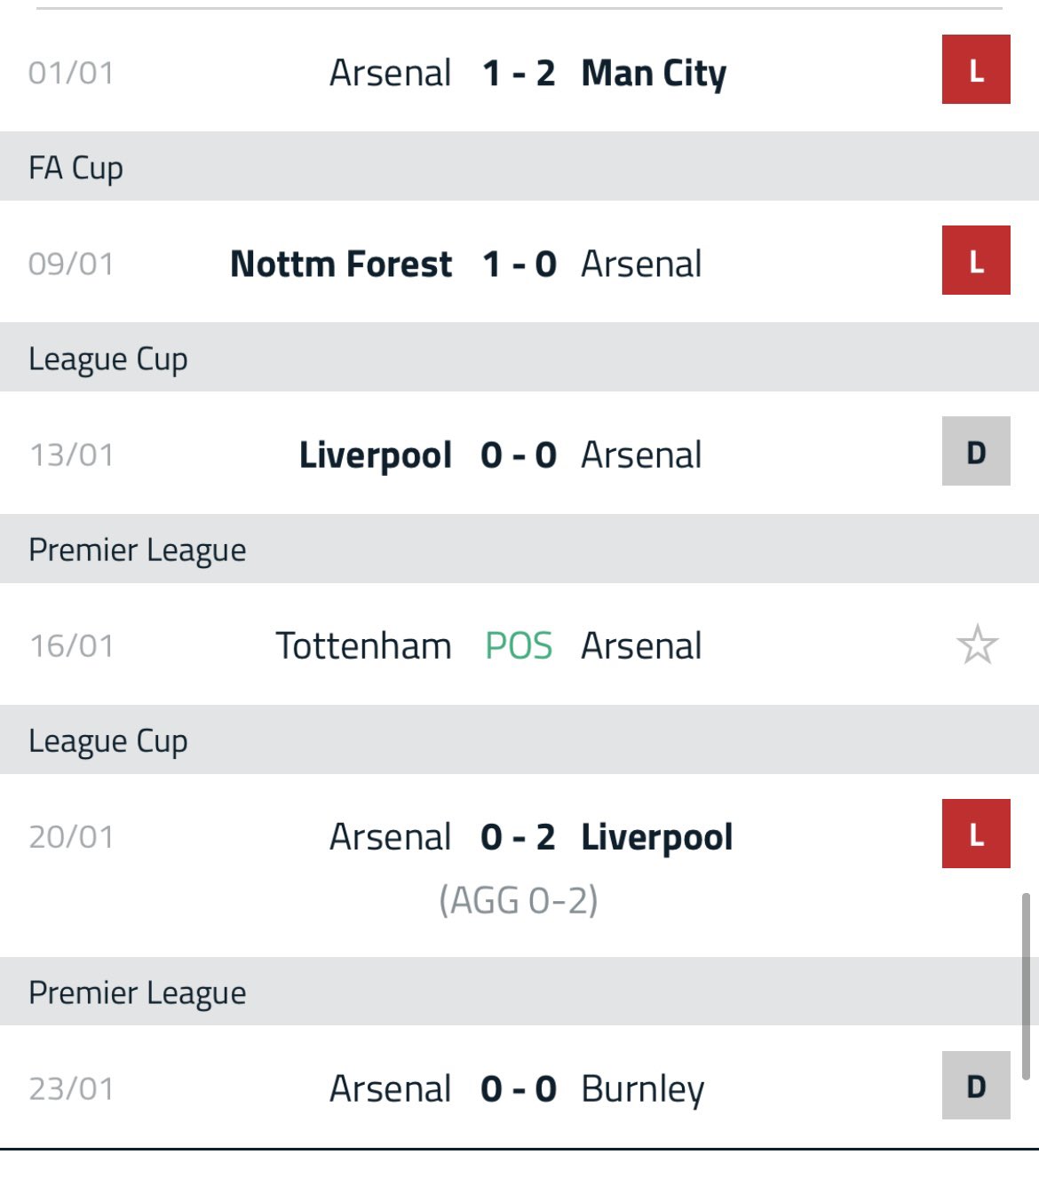Open the Premier League header above Tottenham
Screen dimensions: 1039x1186
(x=519, y=549)
